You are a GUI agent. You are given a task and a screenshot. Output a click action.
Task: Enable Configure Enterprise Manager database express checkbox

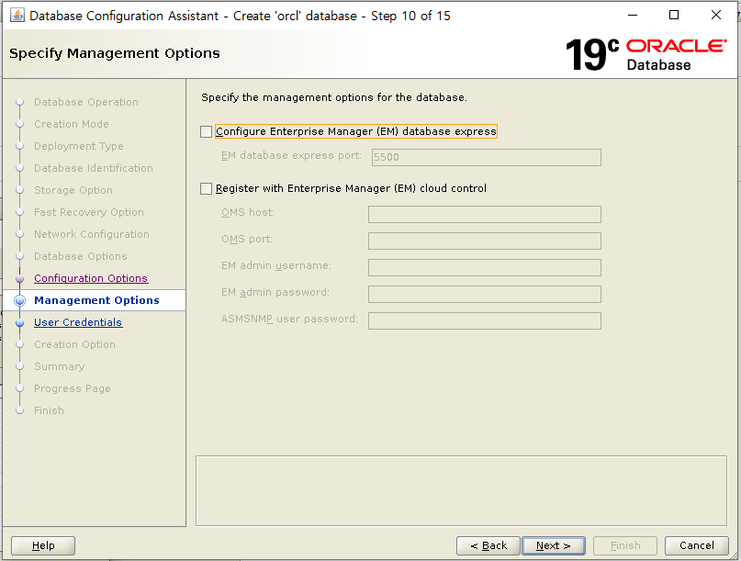tap(206, 131)
